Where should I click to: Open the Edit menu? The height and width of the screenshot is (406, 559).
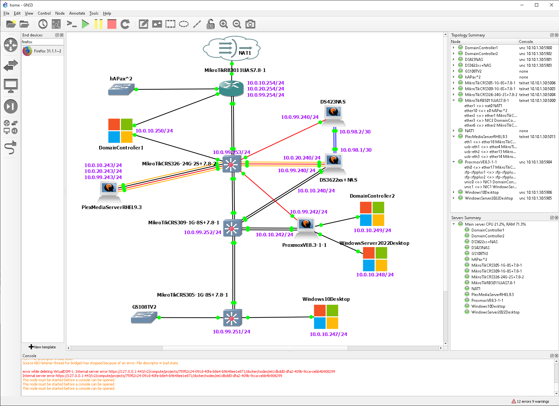pos(17,13)
